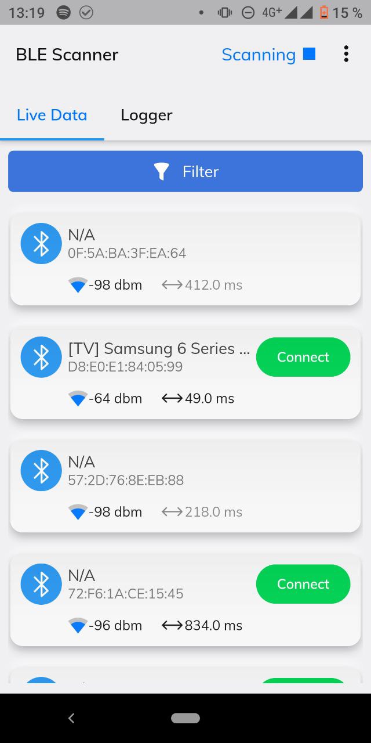This screenshot has height=743, width=371.
Task: Stop scanning with the blue square
Action: click(310, 54)
